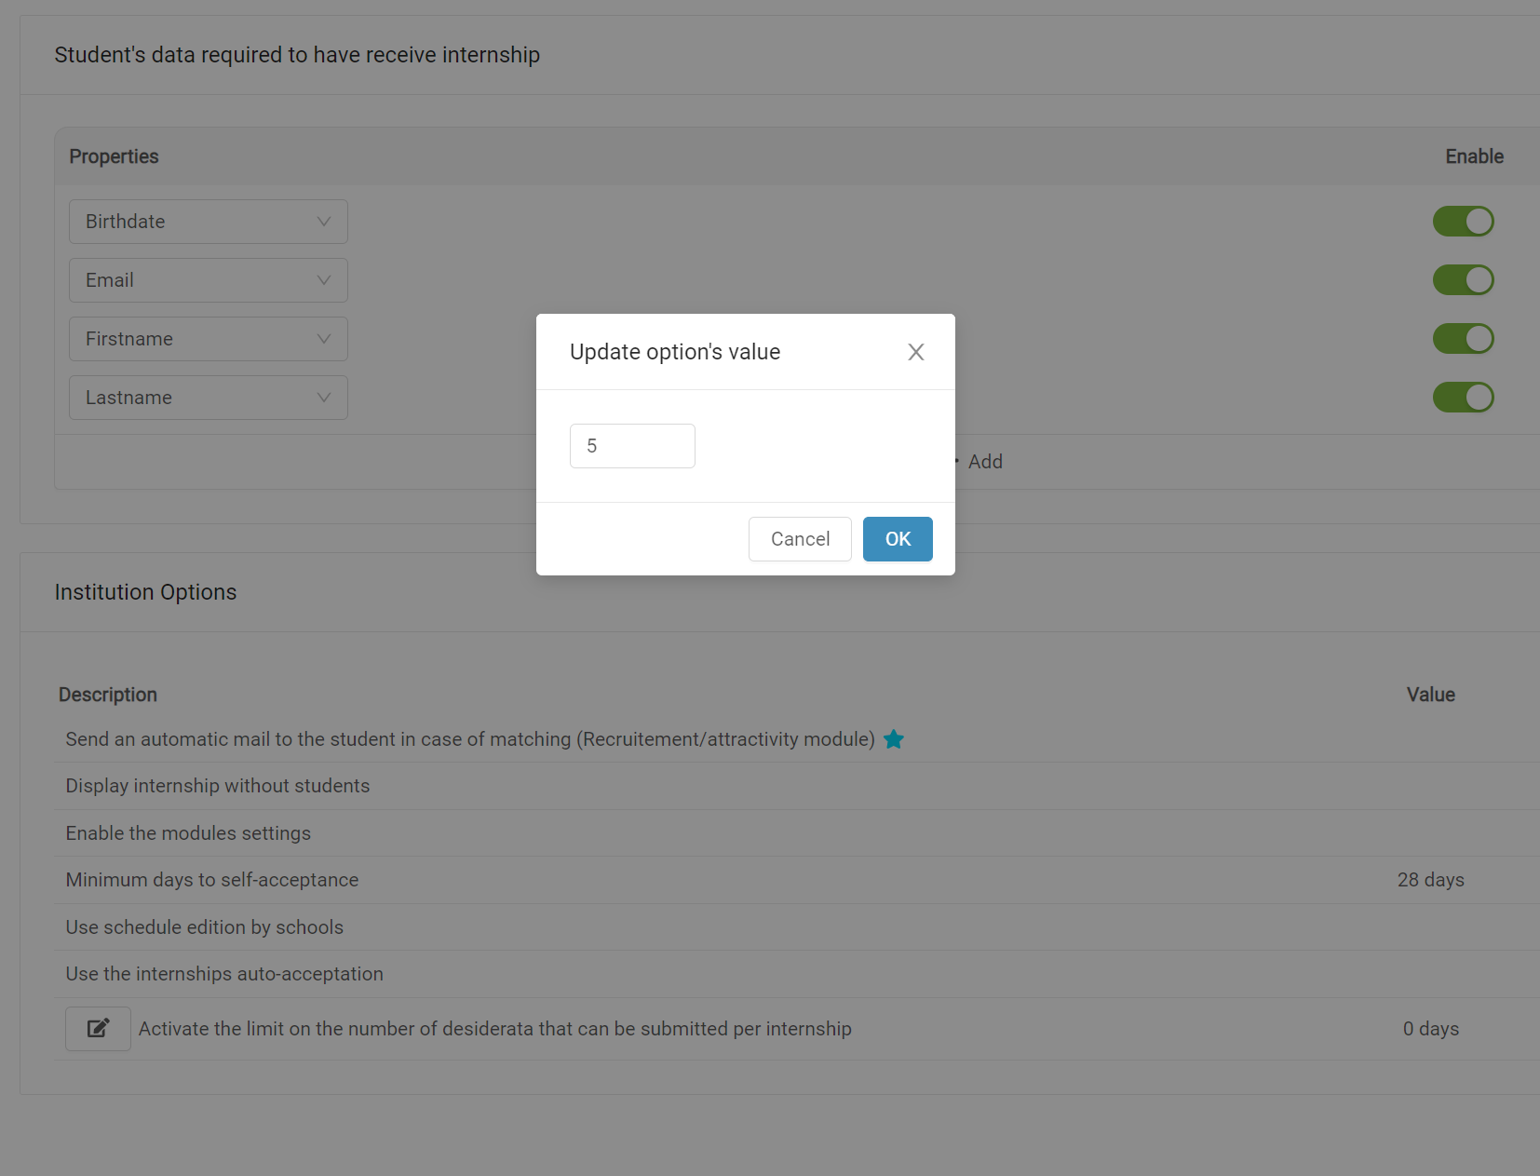Click the Institution Options heading
The height and width of the screenshot is (1176, 1540).
[146, 592]
